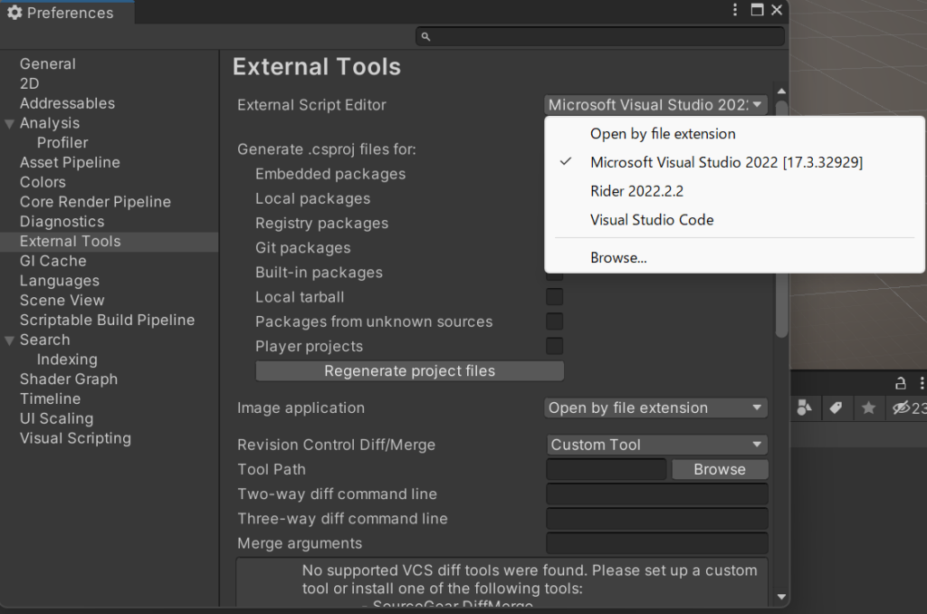
Task: Click the Preferences gear icon in the tab
Action: 14,13
